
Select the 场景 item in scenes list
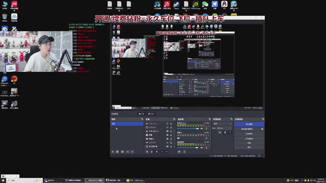click(127, 124)
